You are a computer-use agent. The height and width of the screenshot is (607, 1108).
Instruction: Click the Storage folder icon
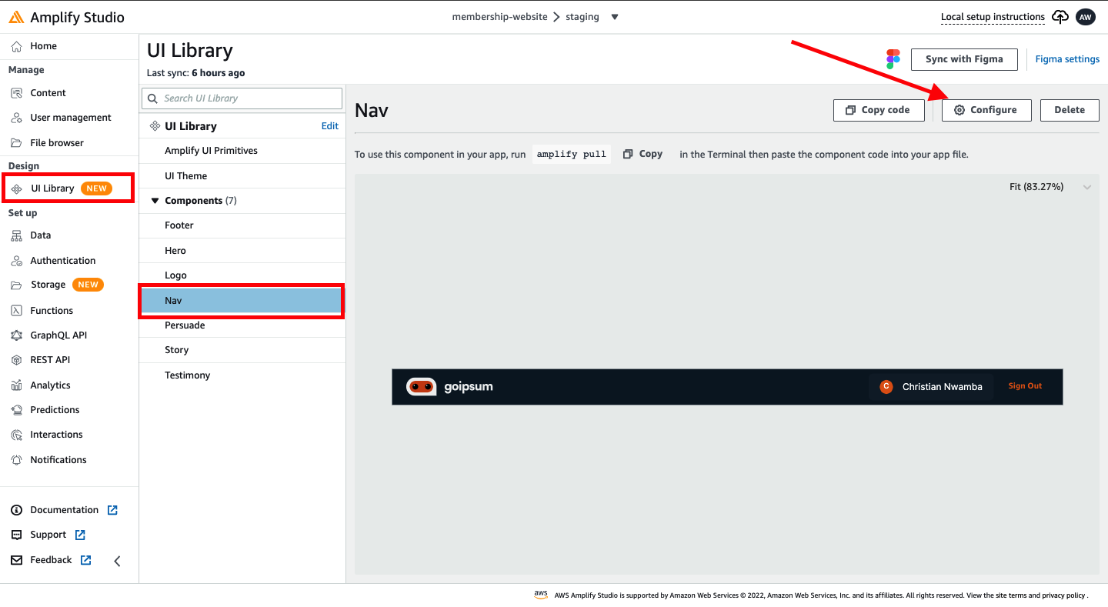[x=16, y=285]
